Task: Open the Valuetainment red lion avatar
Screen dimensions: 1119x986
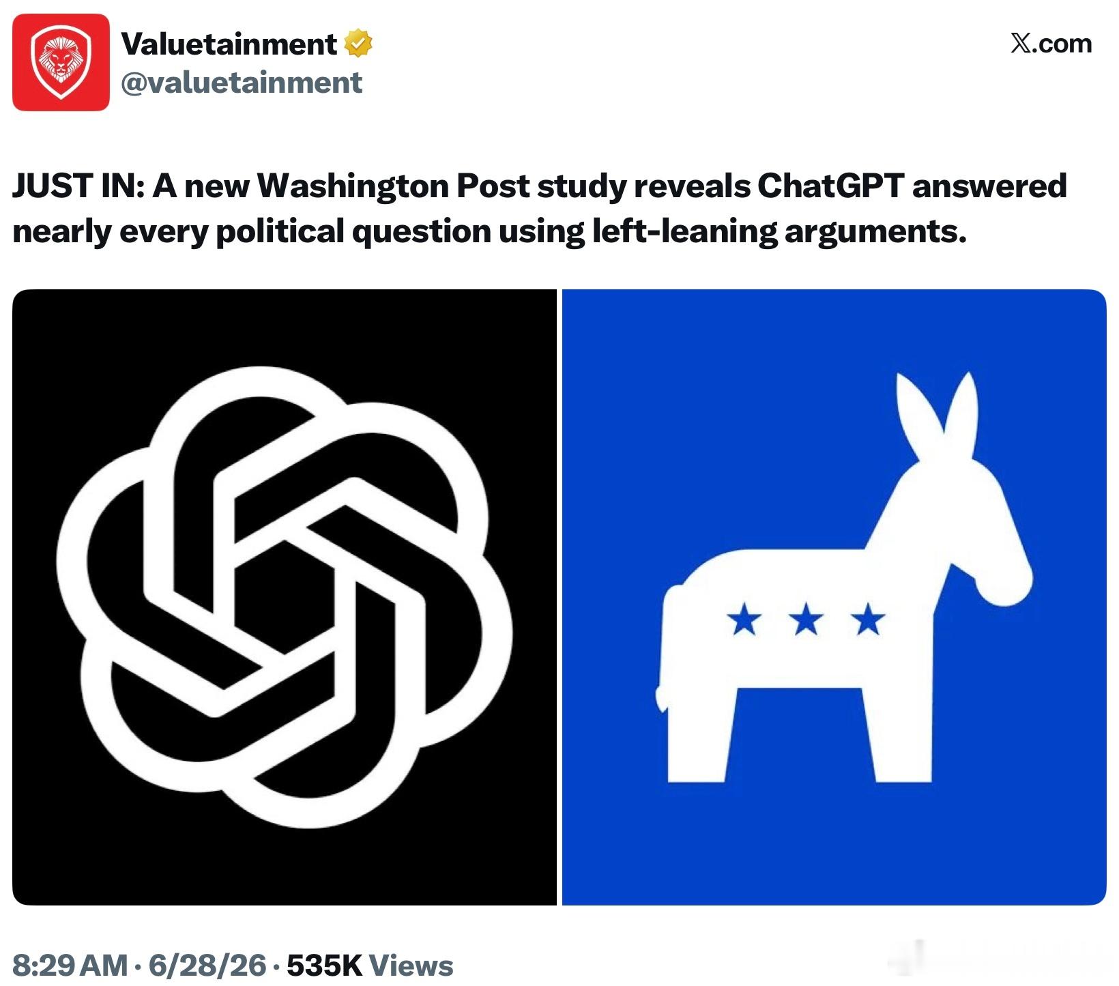Action: (x=61, y=62)
